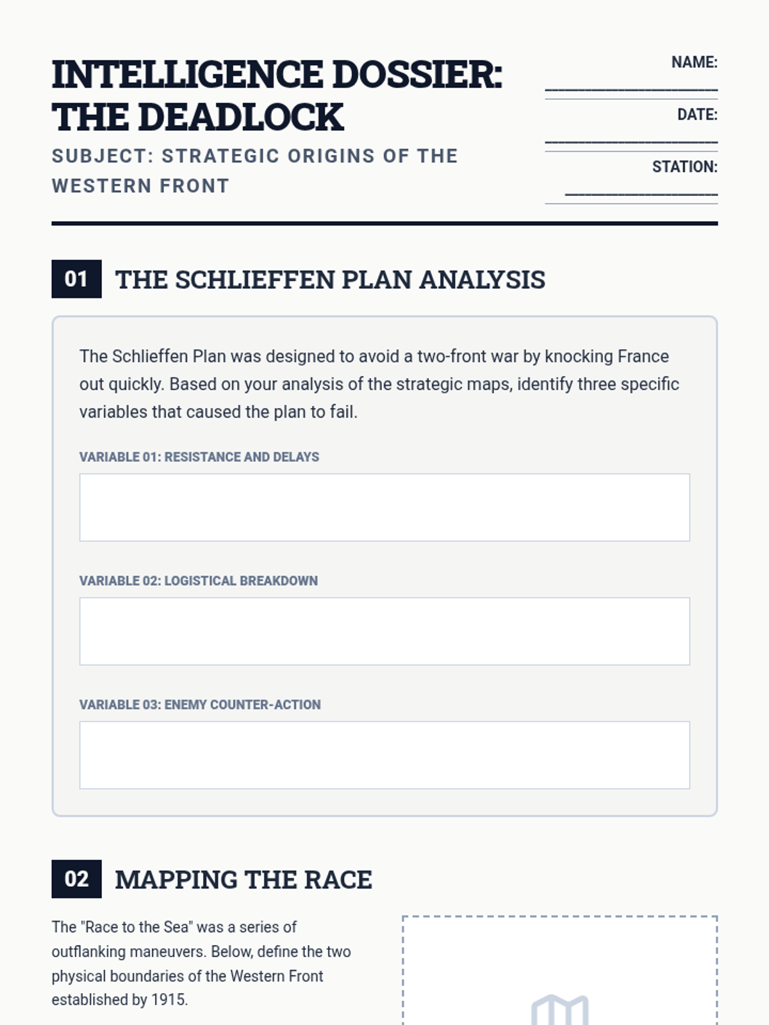Click the Variable 02 label text
The width and height of the screenshot is (769, 1025).
pyautogui.click(x=199, y=580)
